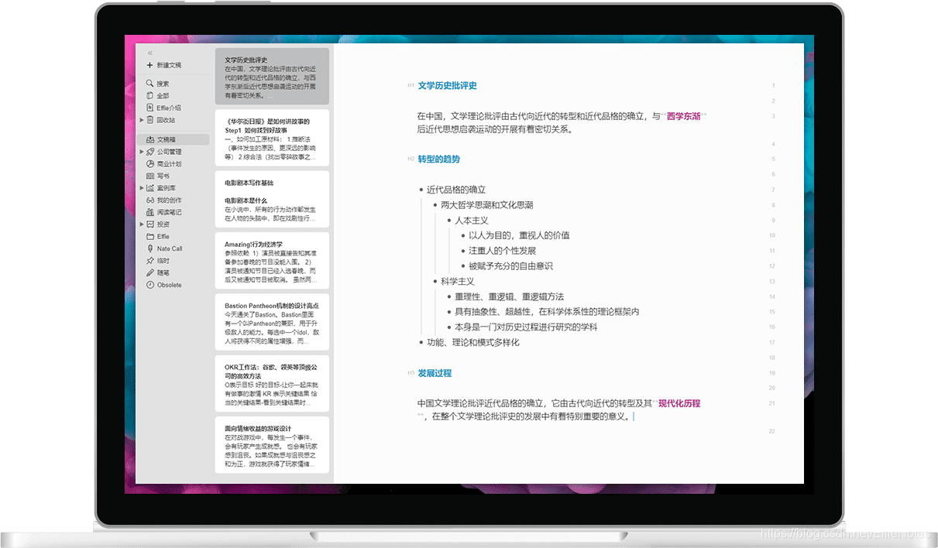Open the OKR工作法 note card
Viewport: 938px width, 548px height.
click(x=271, y=384)
